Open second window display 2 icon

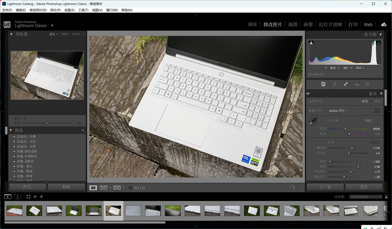click(17, 197)
